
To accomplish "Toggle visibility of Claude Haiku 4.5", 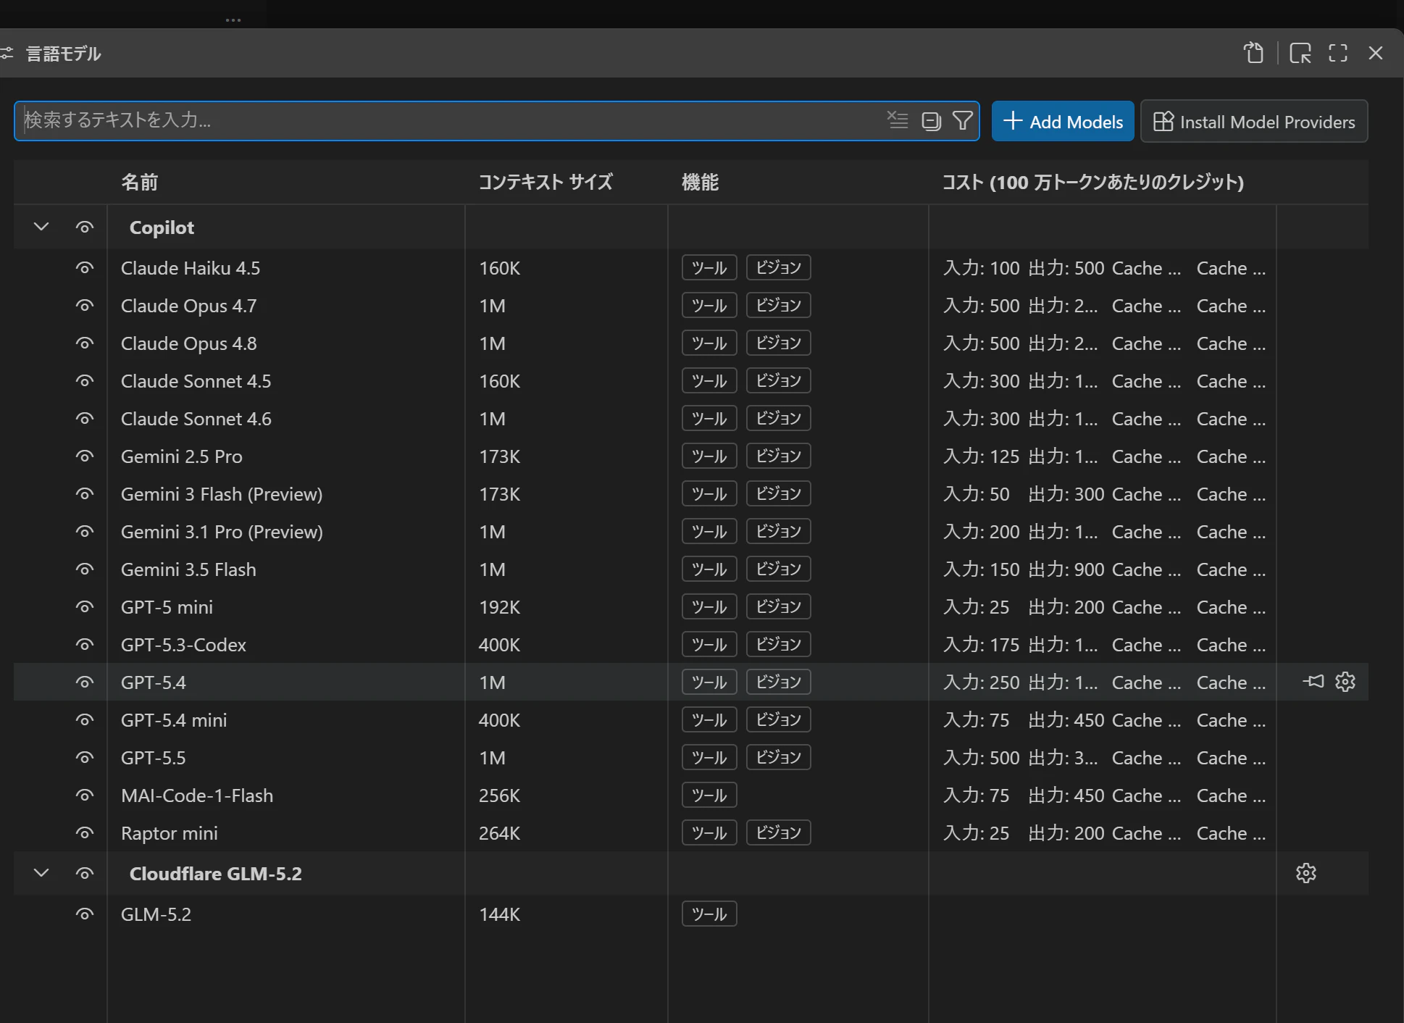I will [85, 268].
